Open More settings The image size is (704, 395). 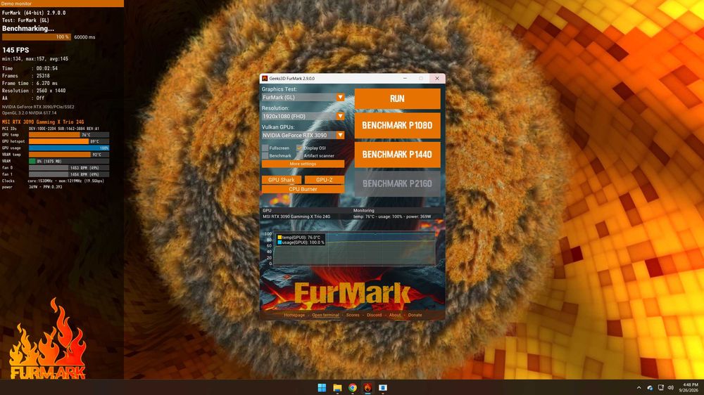[303, 164]
